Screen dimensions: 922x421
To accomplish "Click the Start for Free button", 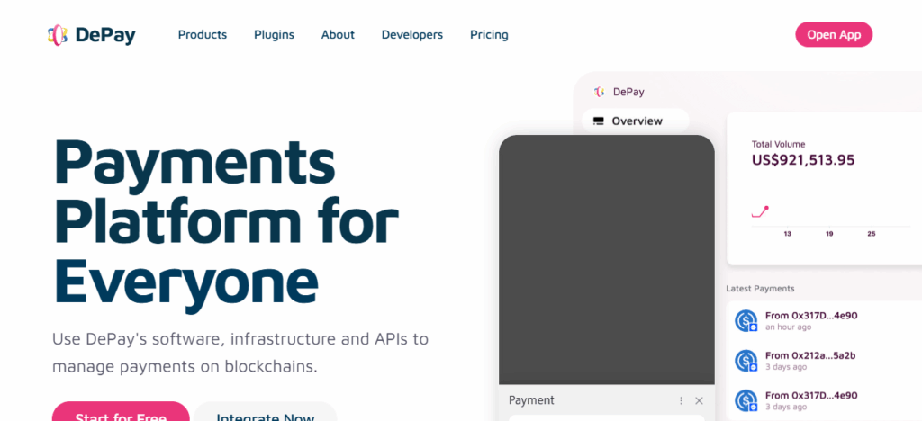I will (121, 413).
